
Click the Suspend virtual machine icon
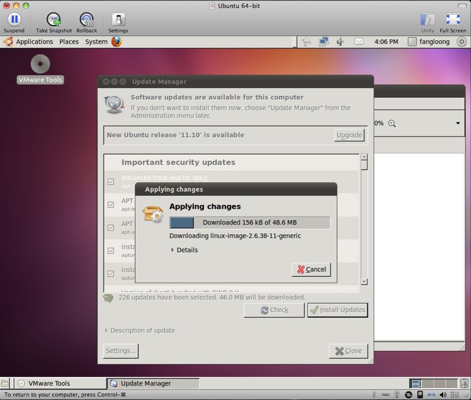coord(14,20)
